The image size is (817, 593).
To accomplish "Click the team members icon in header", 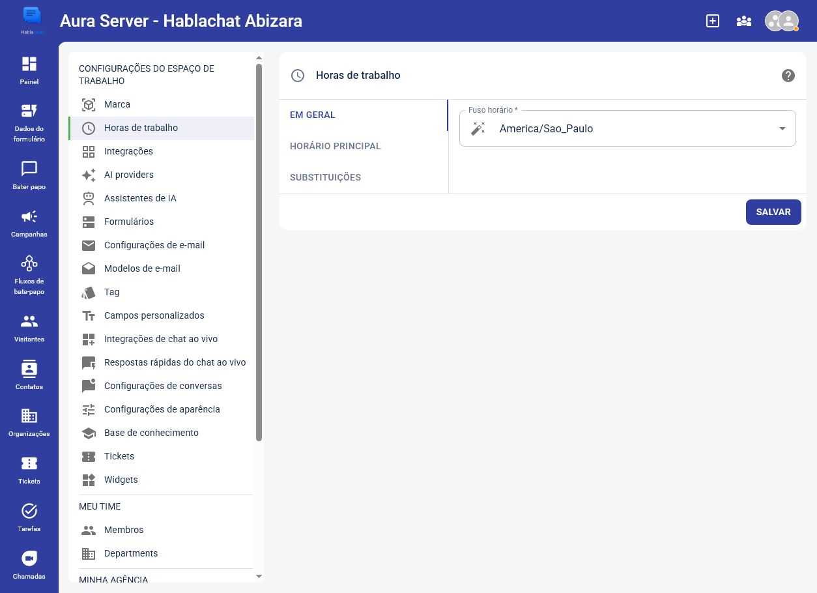I will coord(744,21).
